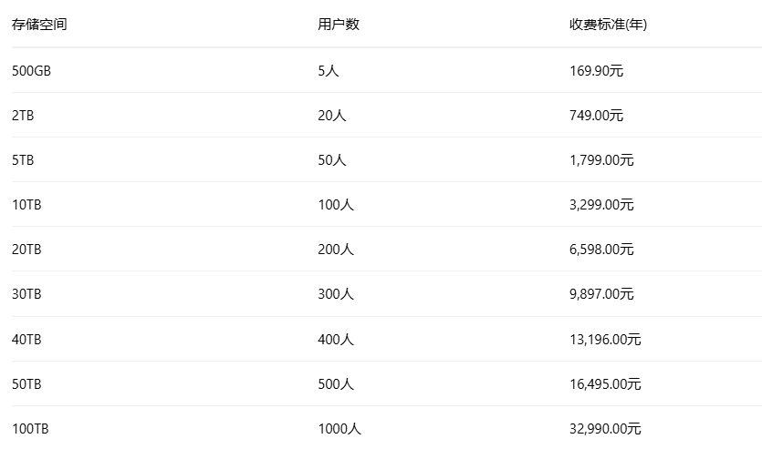Select the 2TB storage cell

23,116
